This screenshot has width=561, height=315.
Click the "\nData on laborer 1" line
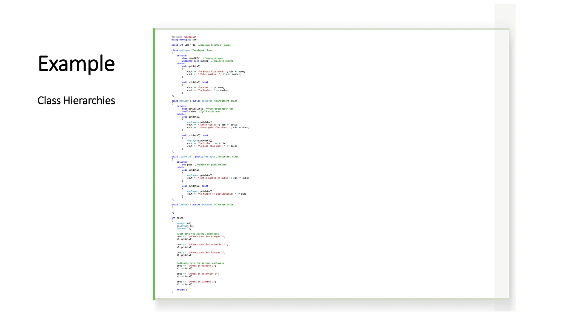tap(196, 282)
